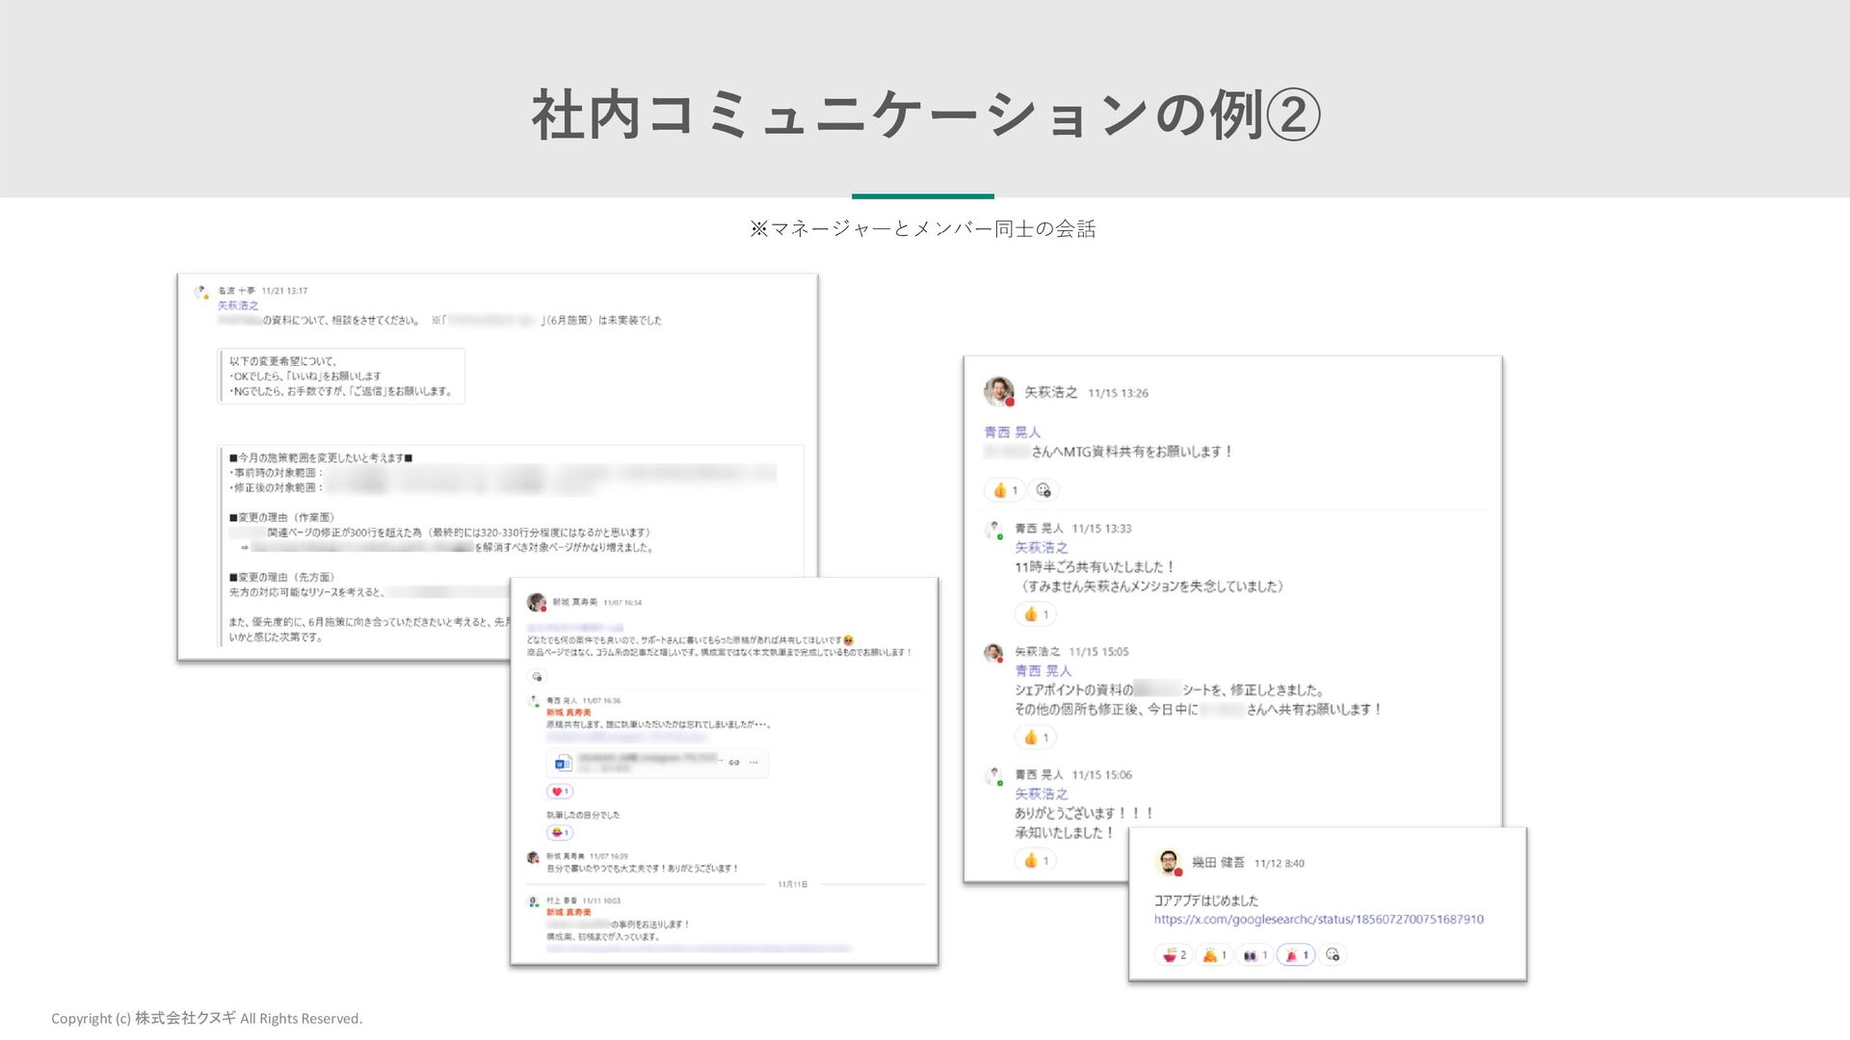Screen dimensions: 1850x1040
Task: Click orange 新城 mention in 11/11 10:03 reply
Action: click(568, 912)
